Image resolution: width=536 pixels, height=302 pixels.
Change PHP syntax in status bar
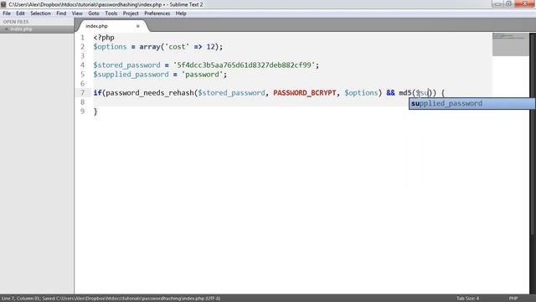point(513,299)
